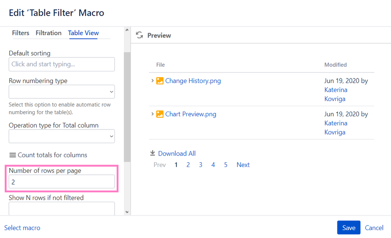Viewport: 391px width, 238px height.
Task: Expand the Change History.png row chevron
Action: tap(152, 81)
